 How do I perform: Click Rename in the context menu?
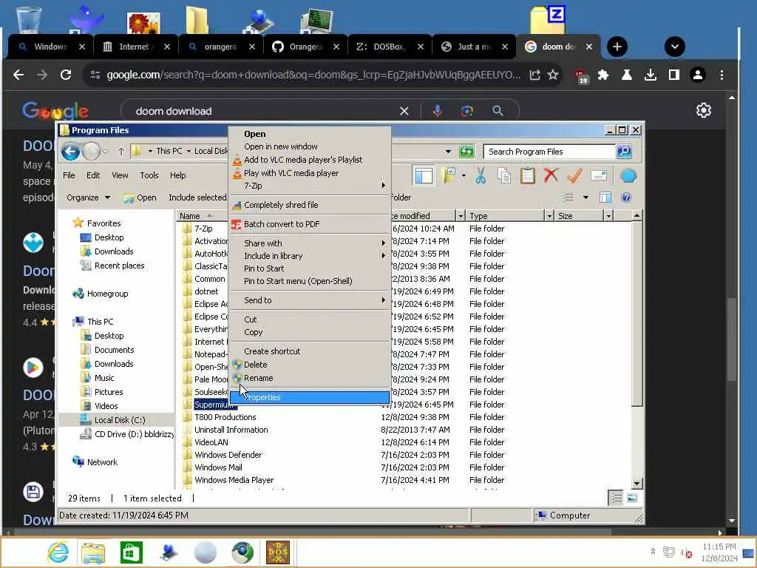[x=258, y=378]
